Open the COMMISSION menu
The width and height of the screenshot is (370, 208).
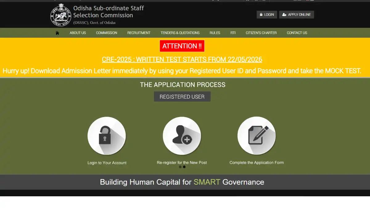pyautogui.click(x=107, y=33)
